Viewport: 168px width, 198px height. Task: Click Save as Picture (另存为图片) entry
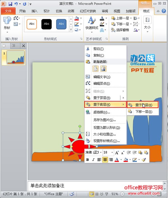(x=105, y=120)
